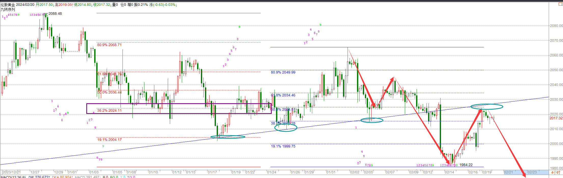Click the DIF 276.672 value
This screenshot has width=563, height=178.
point(40,177)
